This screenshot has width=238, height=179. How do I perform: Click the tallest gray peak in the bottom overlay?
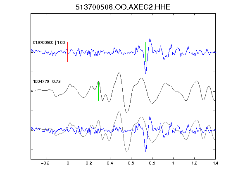coord(119,112)
